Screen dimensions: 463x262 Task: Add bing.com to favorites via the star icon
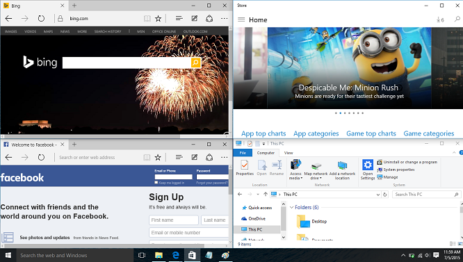pos(159,19)
